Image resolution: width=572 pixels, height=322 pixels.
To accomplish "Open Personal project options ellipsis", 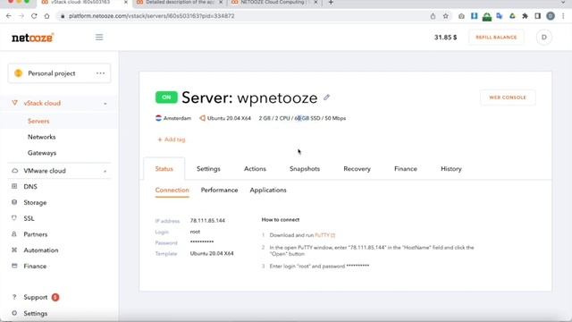I will point(100,73).
